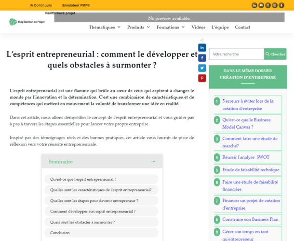
Task: Open Faire une étude de faisabilité financière
Action: pyautogui.click(x=250, y=186)
